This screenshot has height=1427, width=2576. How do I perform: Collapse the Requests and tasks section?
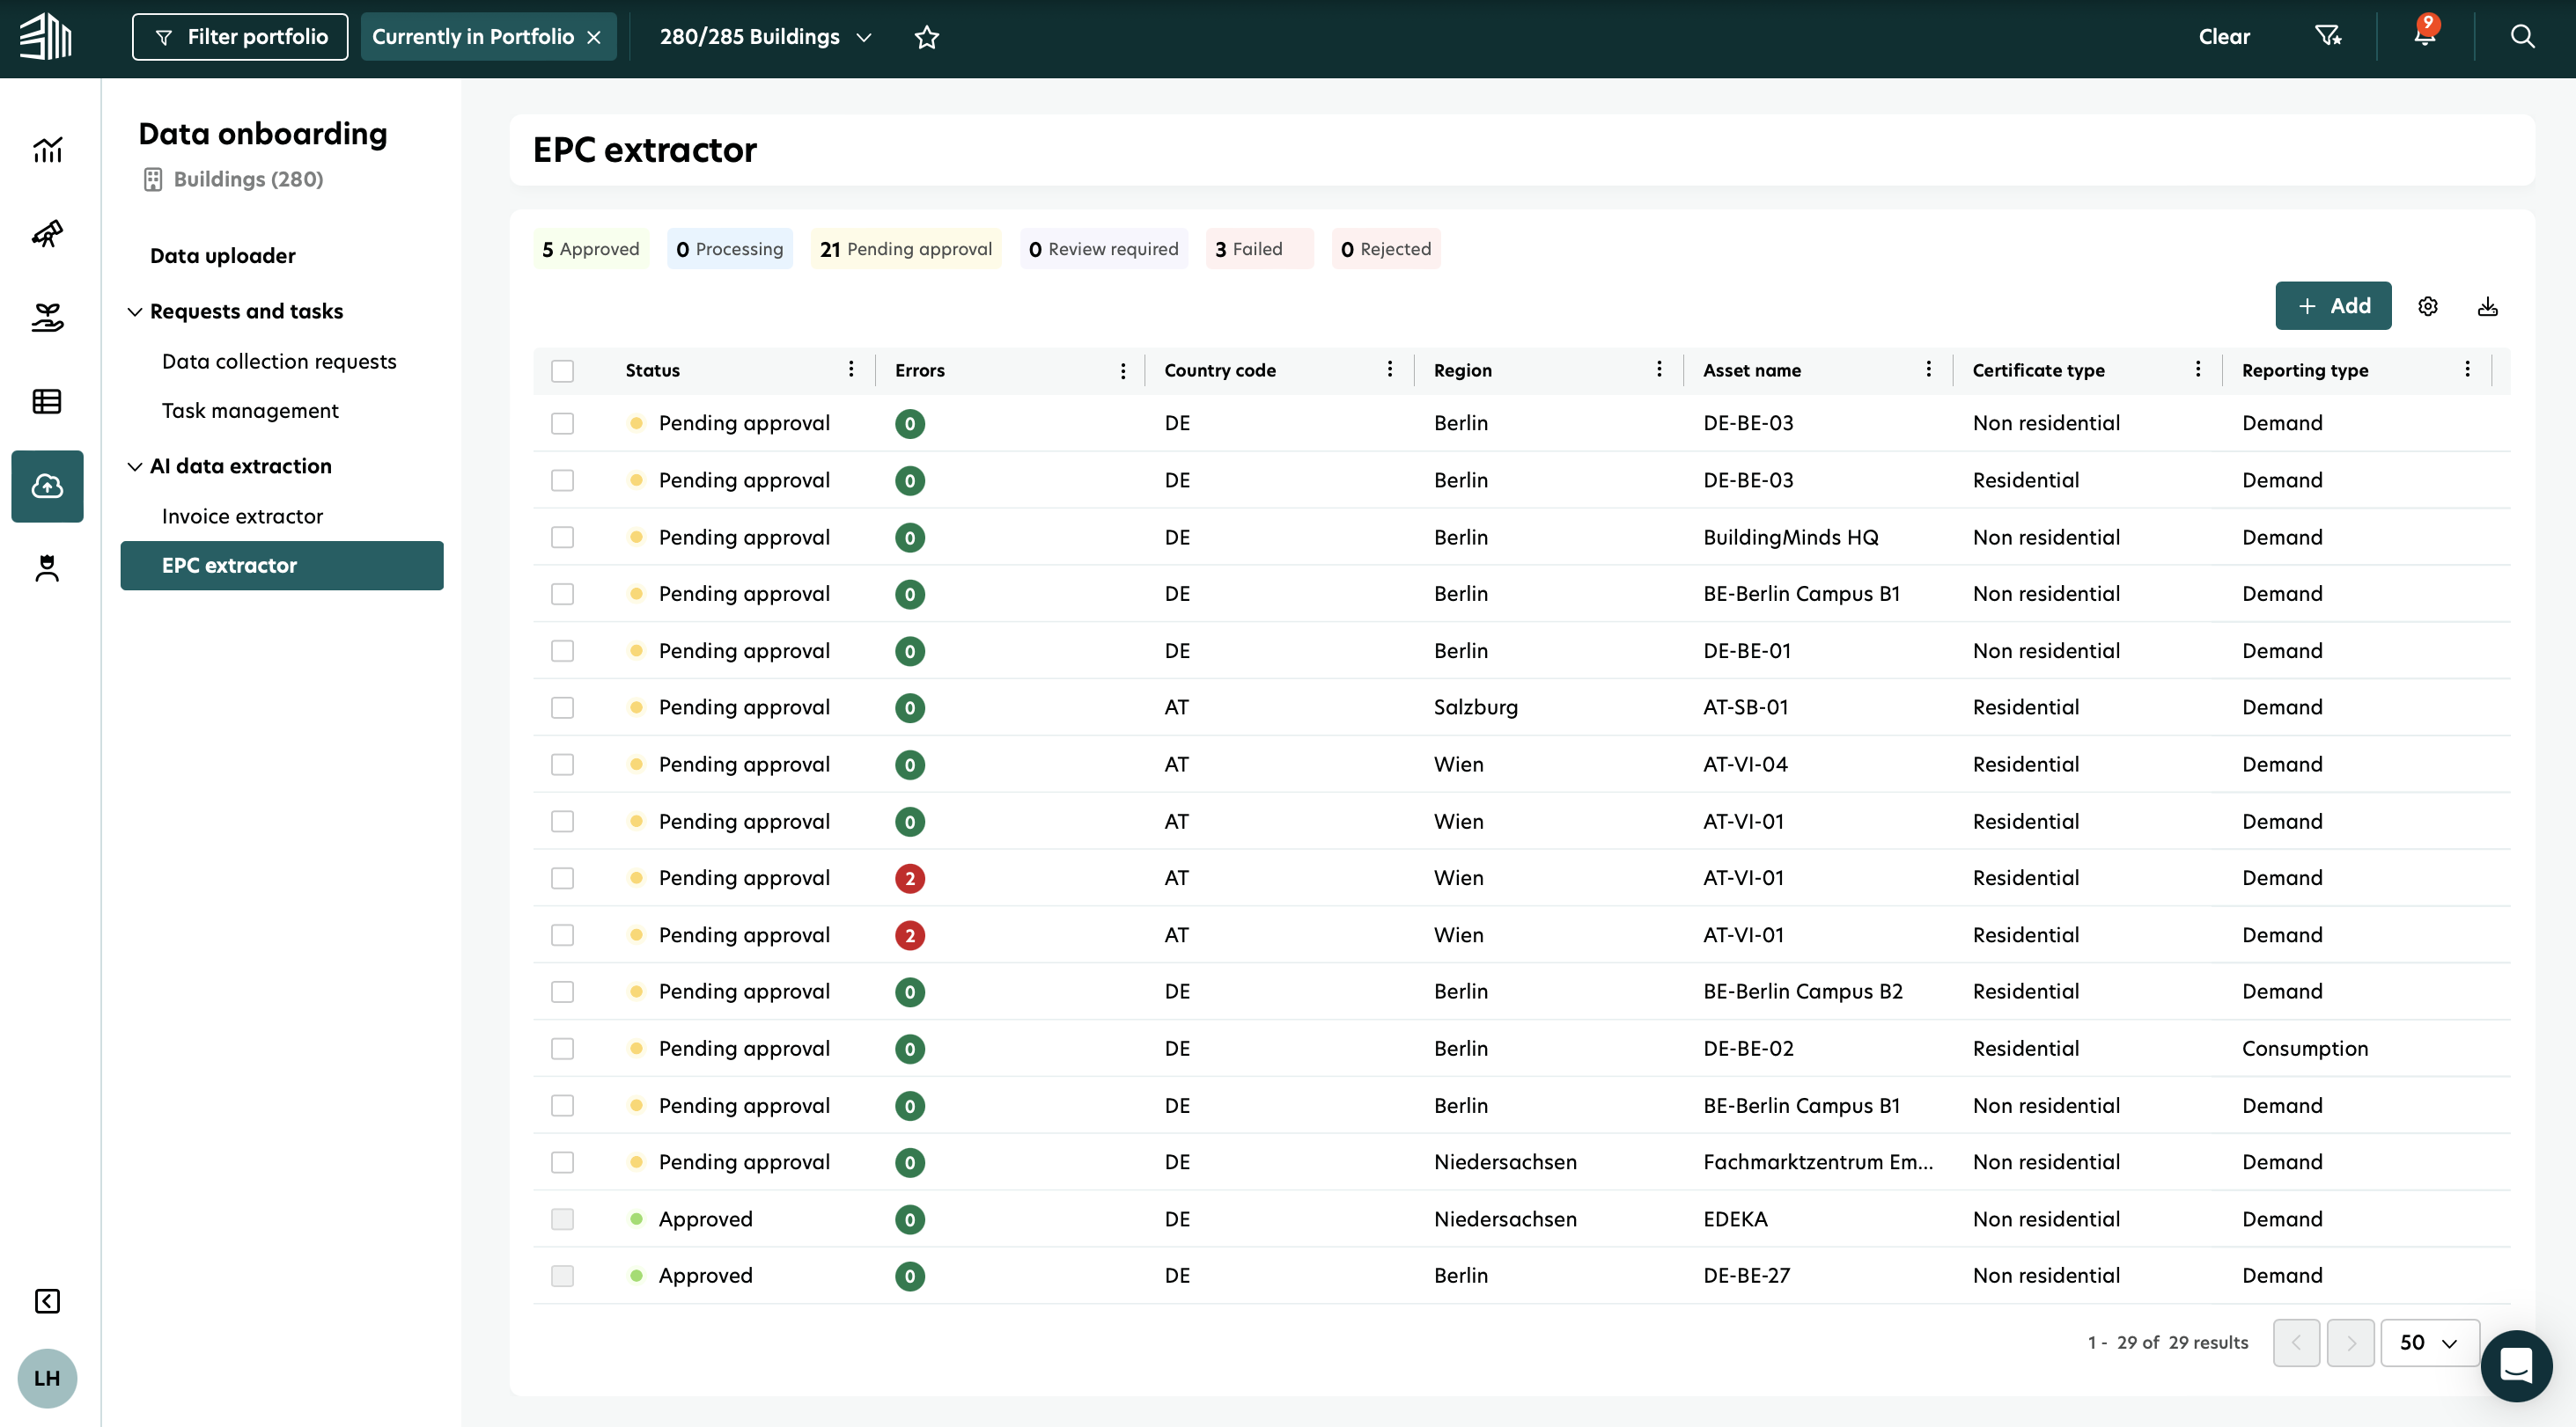click(135, 311)
